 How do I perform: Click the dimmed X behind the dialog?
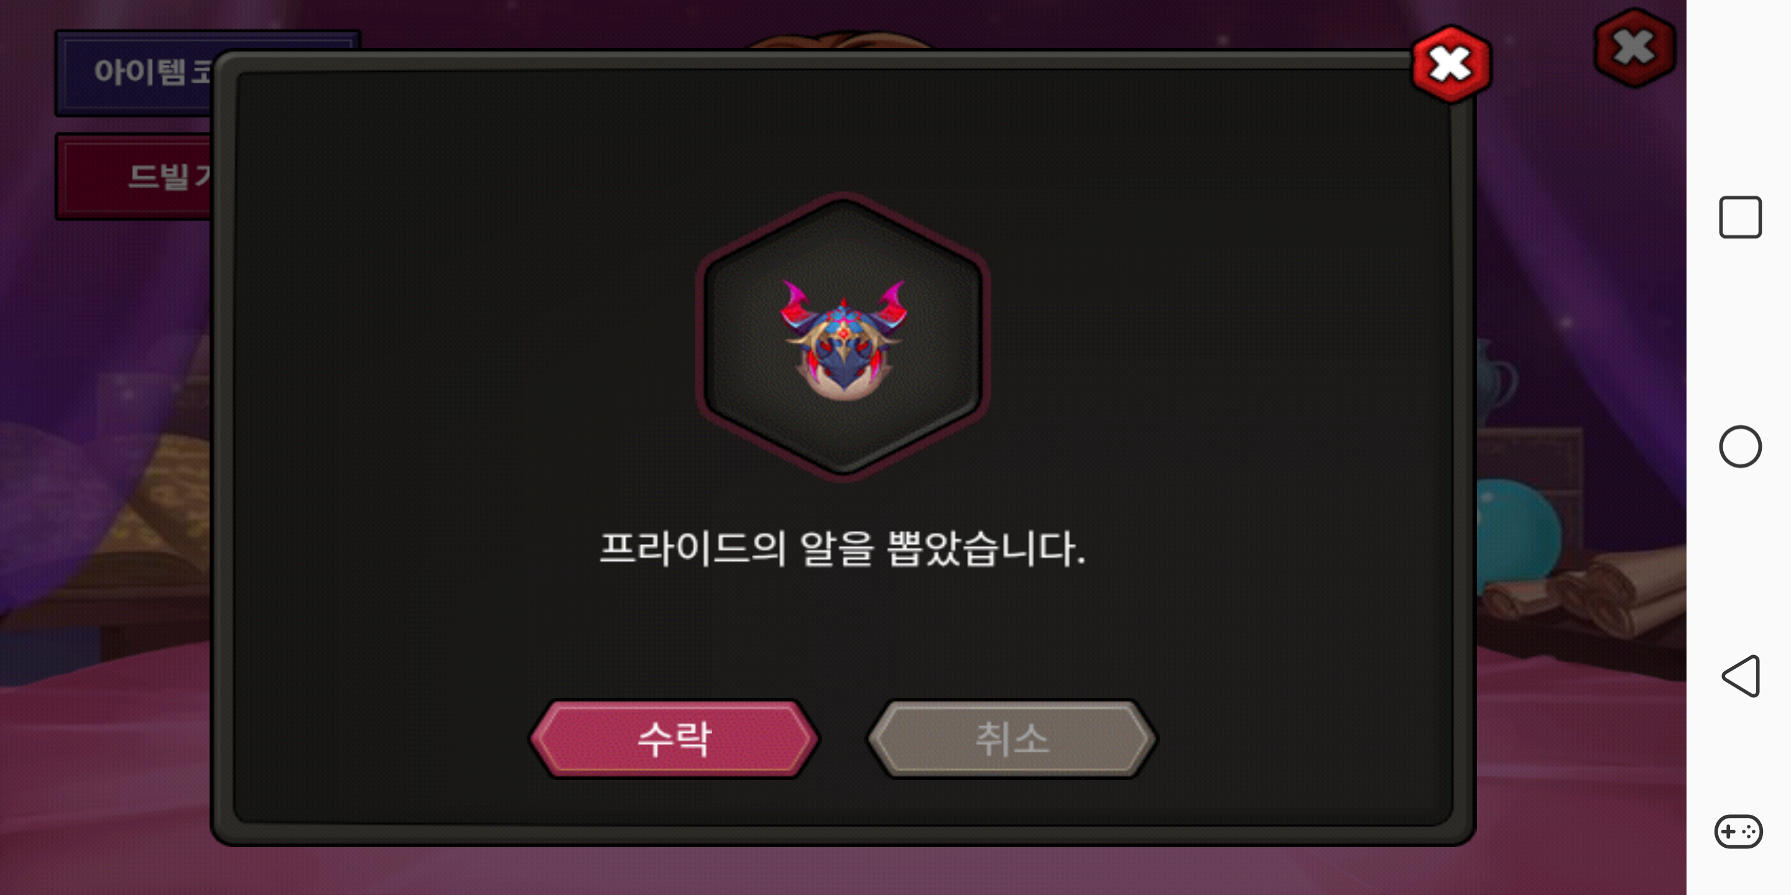pos(1634,47)
